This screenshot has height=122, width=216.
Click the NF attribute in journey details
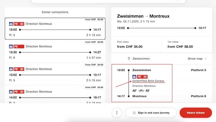pos(134,91)
